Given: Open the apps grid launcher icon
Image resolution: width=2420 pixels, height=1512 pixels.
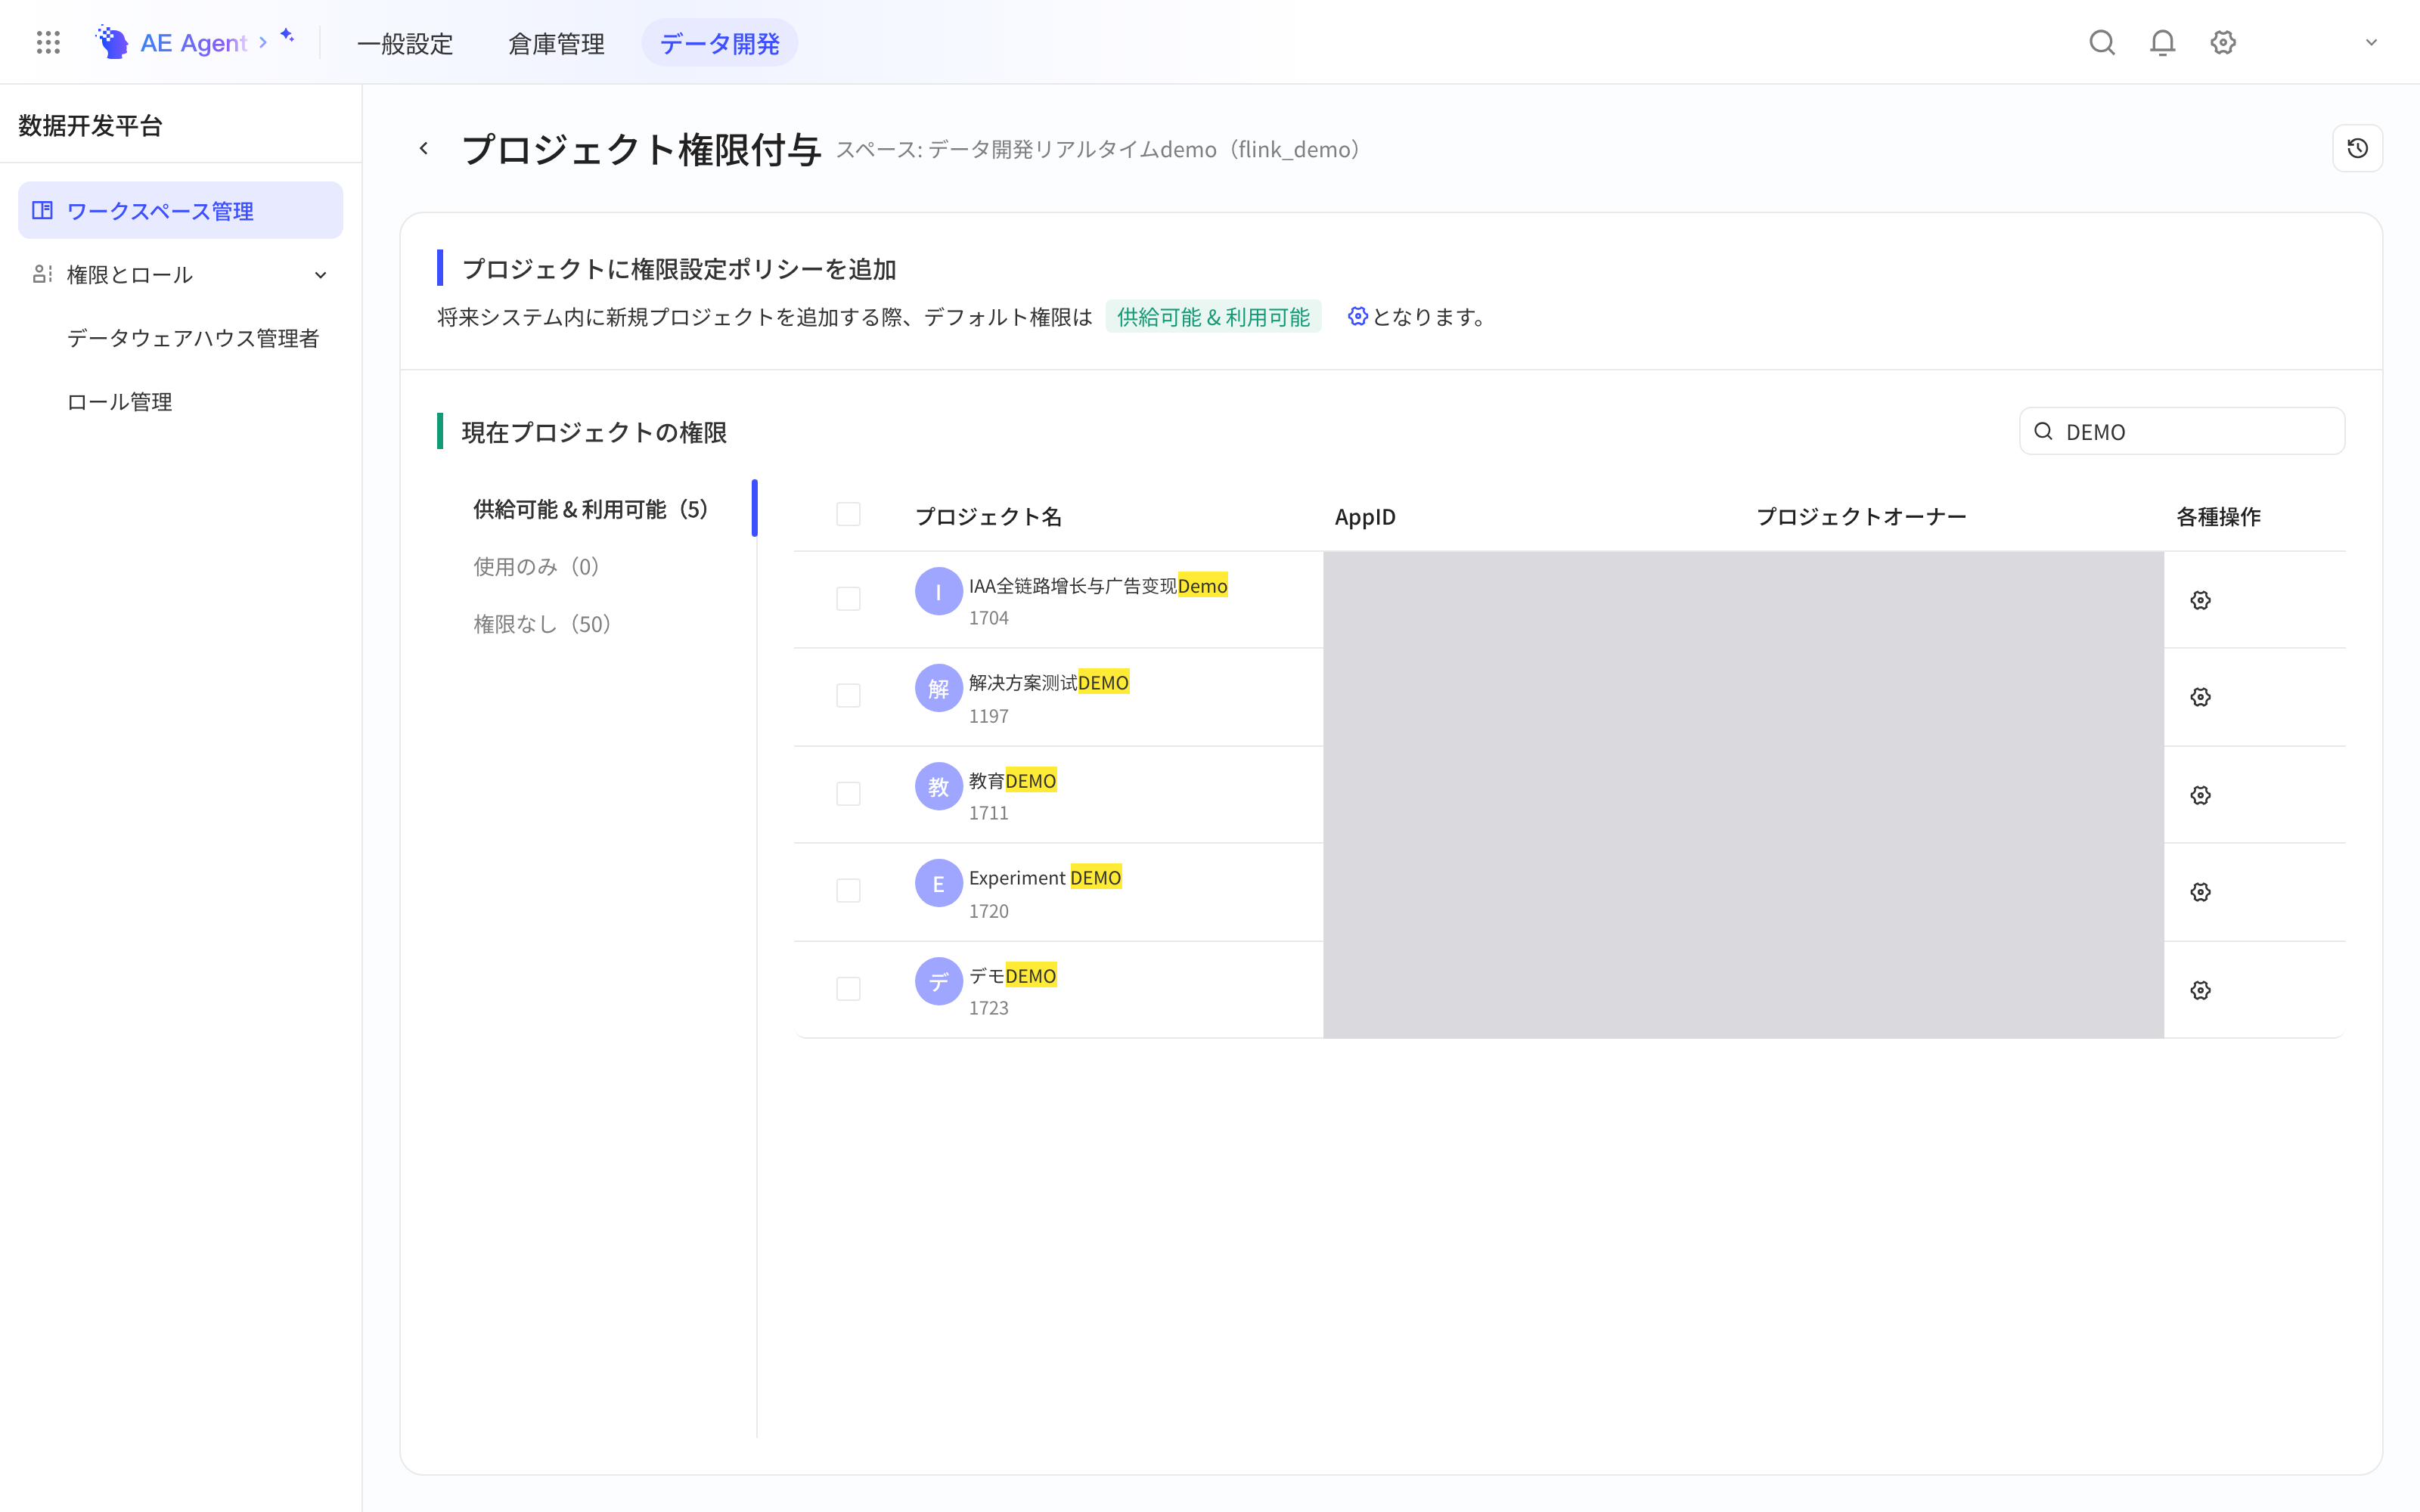Looking at the screenshot, I should pos(48,42).
